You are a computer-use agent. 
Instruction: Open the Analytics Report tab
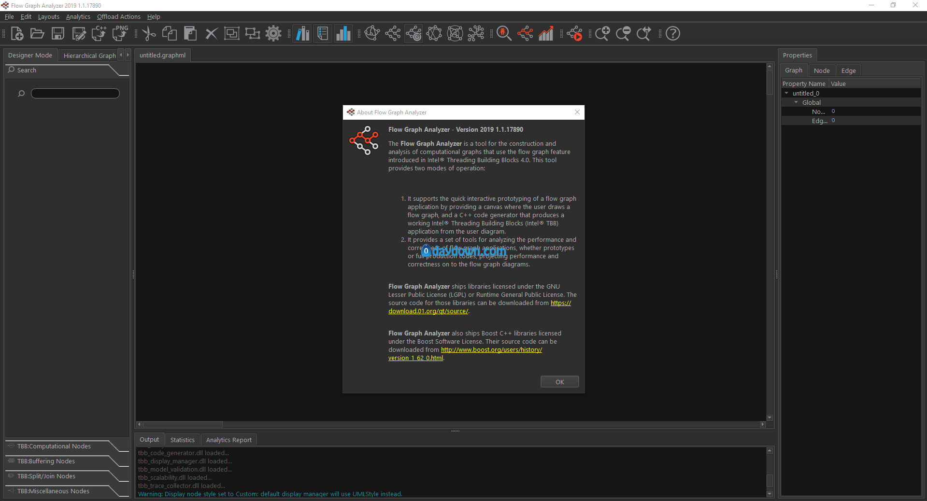tap(229, 440)
